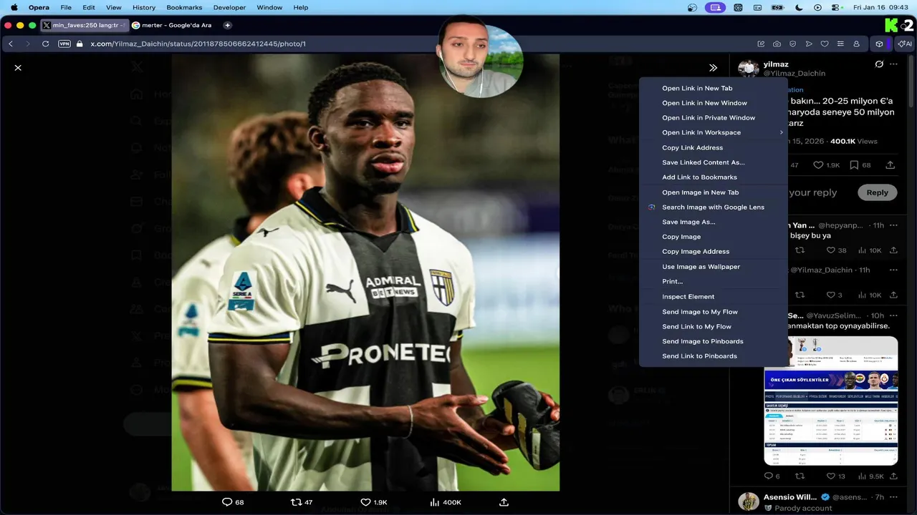Toggle the Opera VPN badge
Screen dimensions: 917x515
(x=64, y=44)
